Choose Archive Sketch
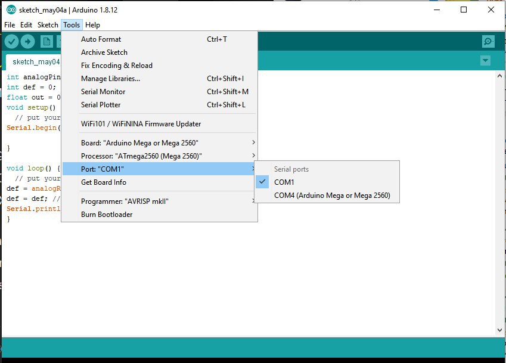The height and width of the screenshot is (363, 506). (x=160, y=52)
